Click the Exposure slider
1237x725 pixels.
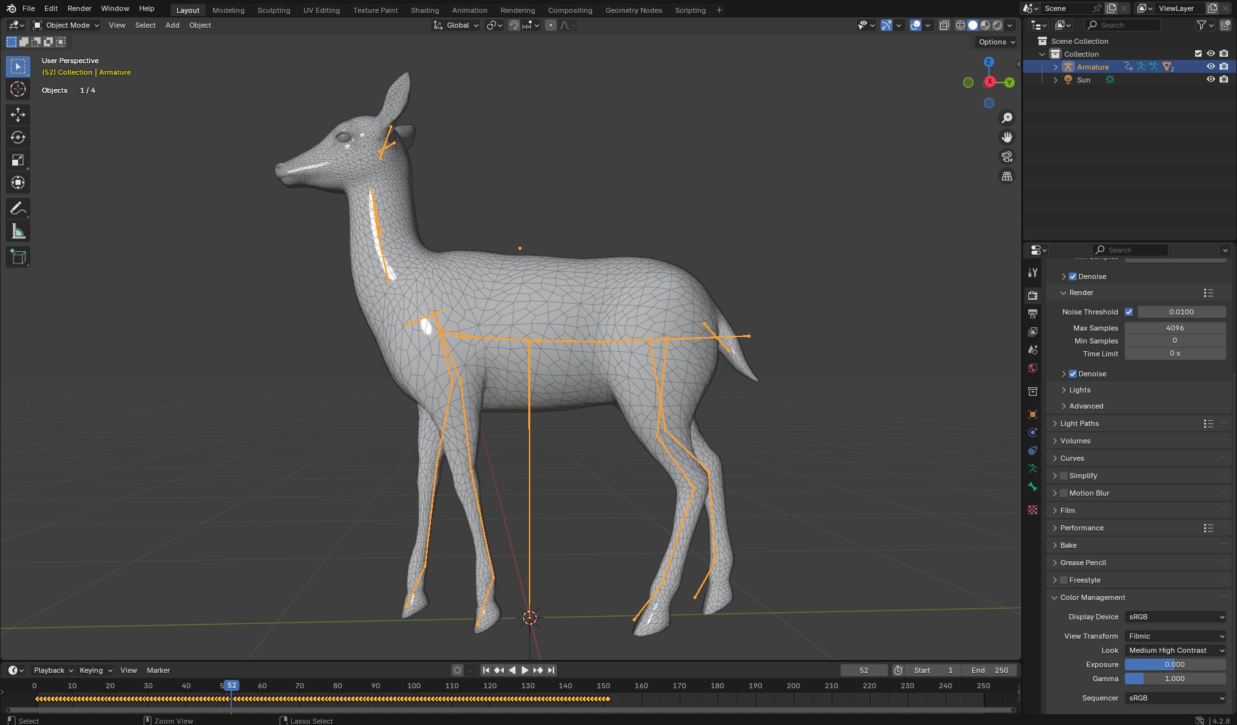coord(1175,664)
